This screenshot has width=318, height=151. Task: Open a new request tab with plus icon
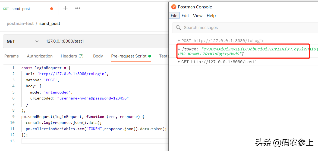tap(65, 8)
